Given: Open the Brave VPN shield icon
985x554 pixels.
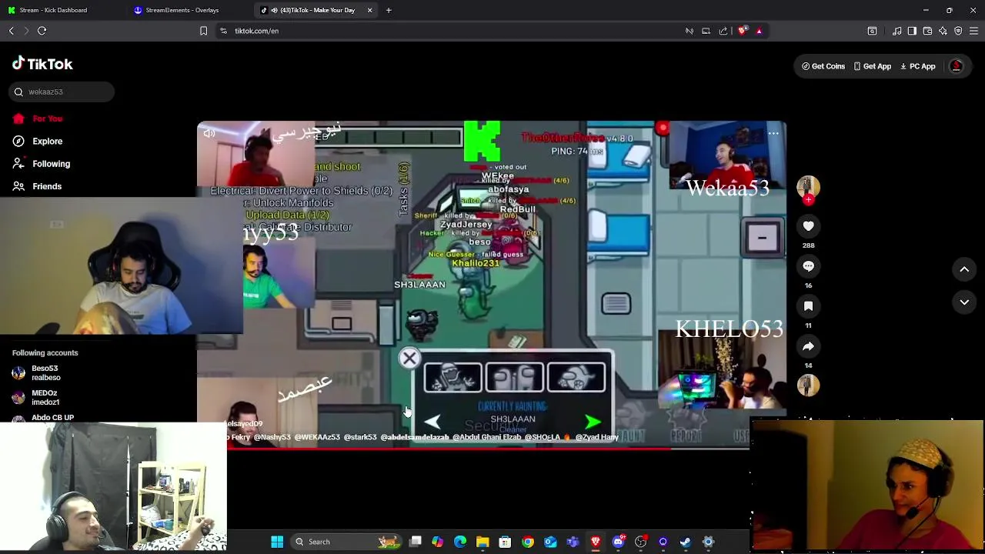Looking at the screenshot, I should [958, 31].
